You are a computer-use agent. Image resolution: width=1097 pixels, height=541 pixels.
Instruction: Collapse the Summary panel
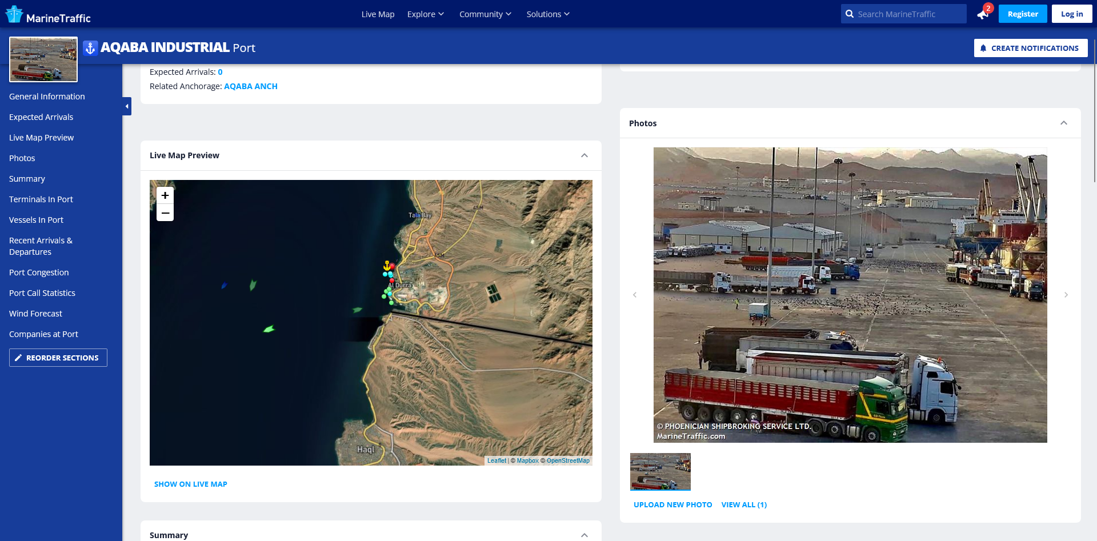[584, 535]
